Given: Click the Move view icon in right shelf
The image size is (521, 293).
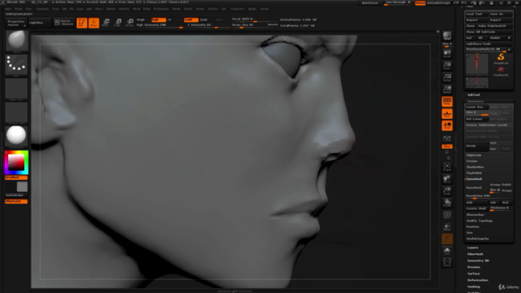Looking at the screenshot, I should 447,179.
